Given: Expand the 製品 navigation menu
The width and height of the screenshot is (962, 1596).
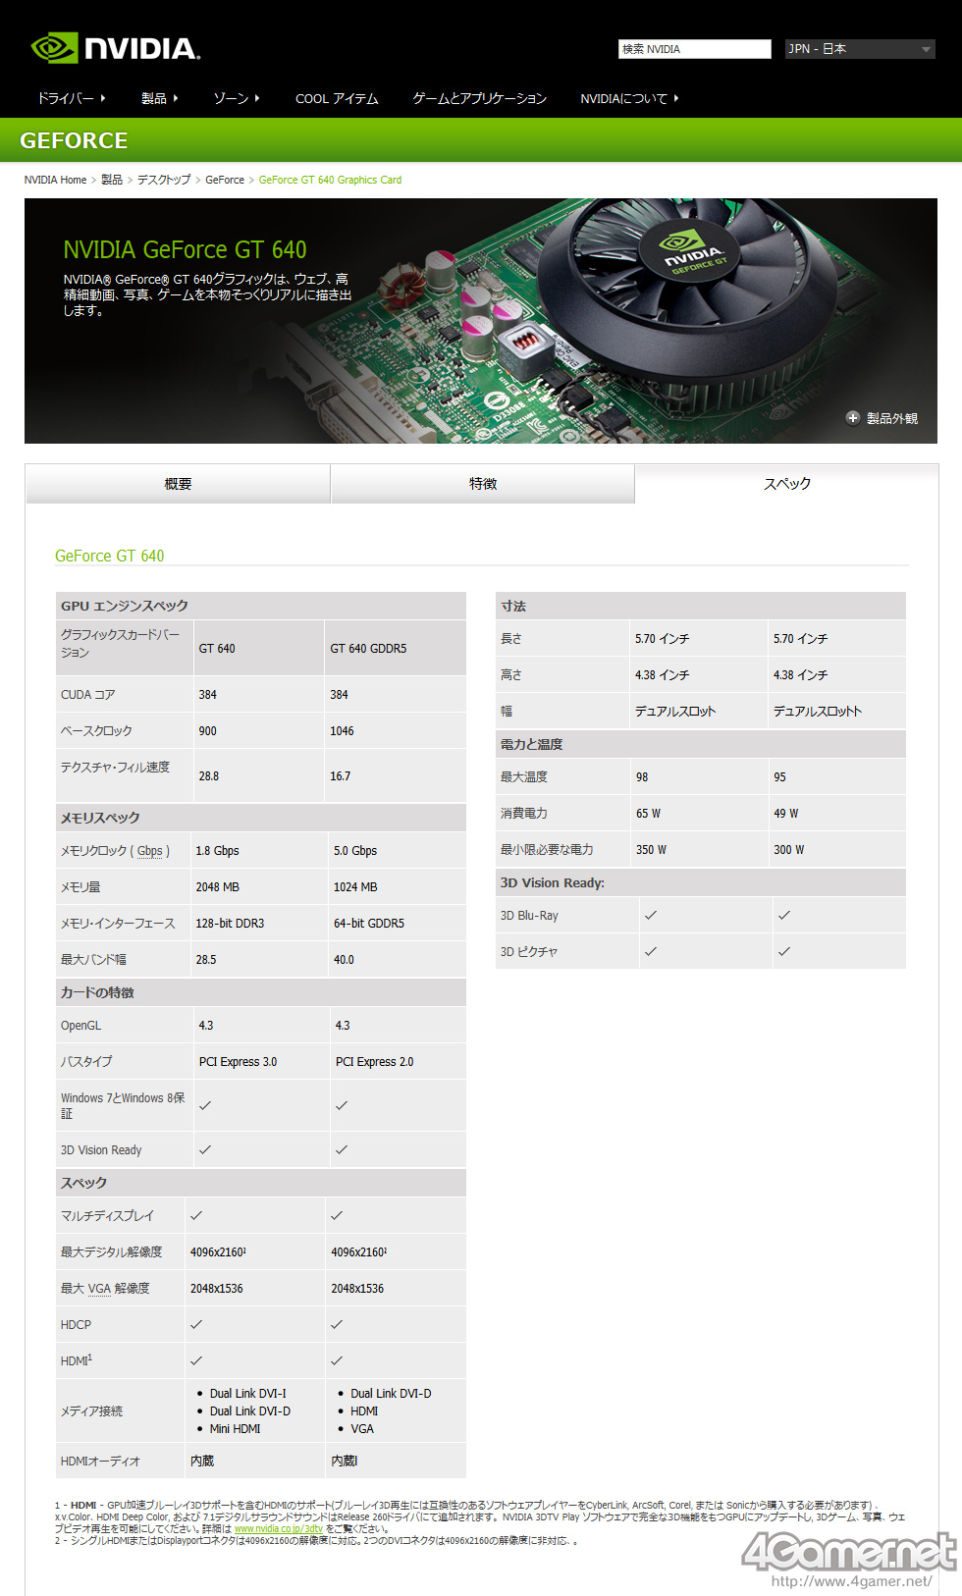Looking at the screenshot, I should pyautogui.click(x=159, y=98).
